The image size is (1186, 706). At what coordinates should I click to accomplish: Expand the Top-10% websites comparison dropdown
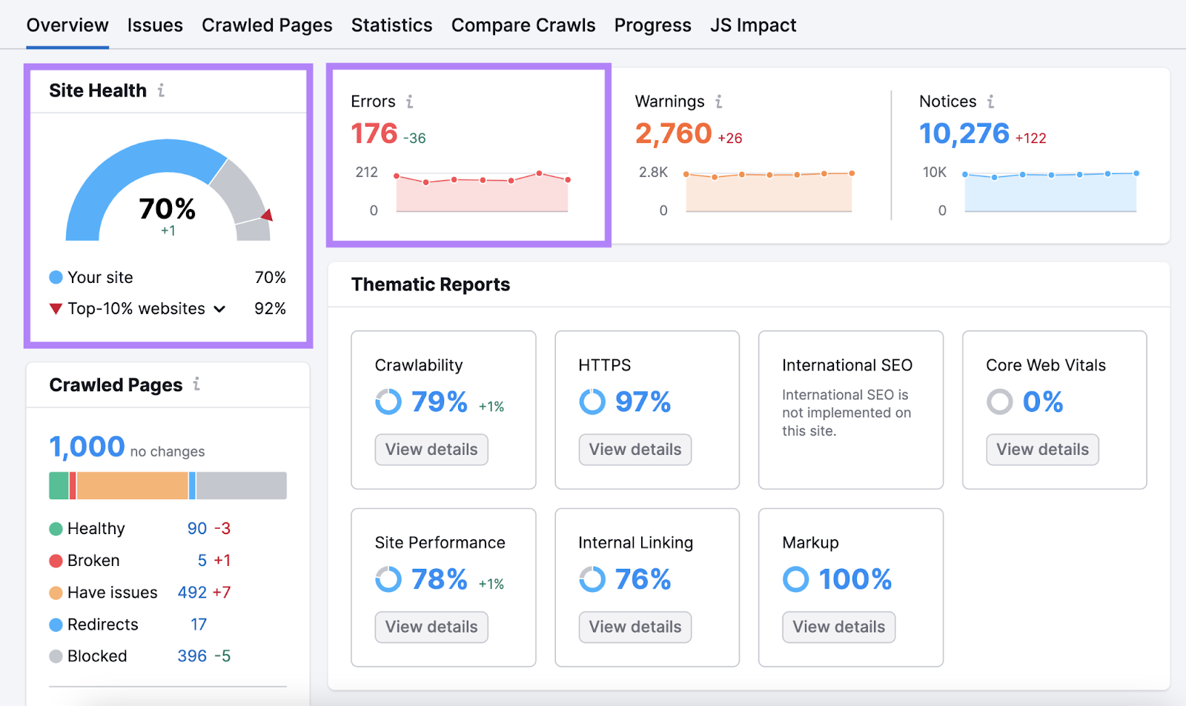click(x=219, y=309)
